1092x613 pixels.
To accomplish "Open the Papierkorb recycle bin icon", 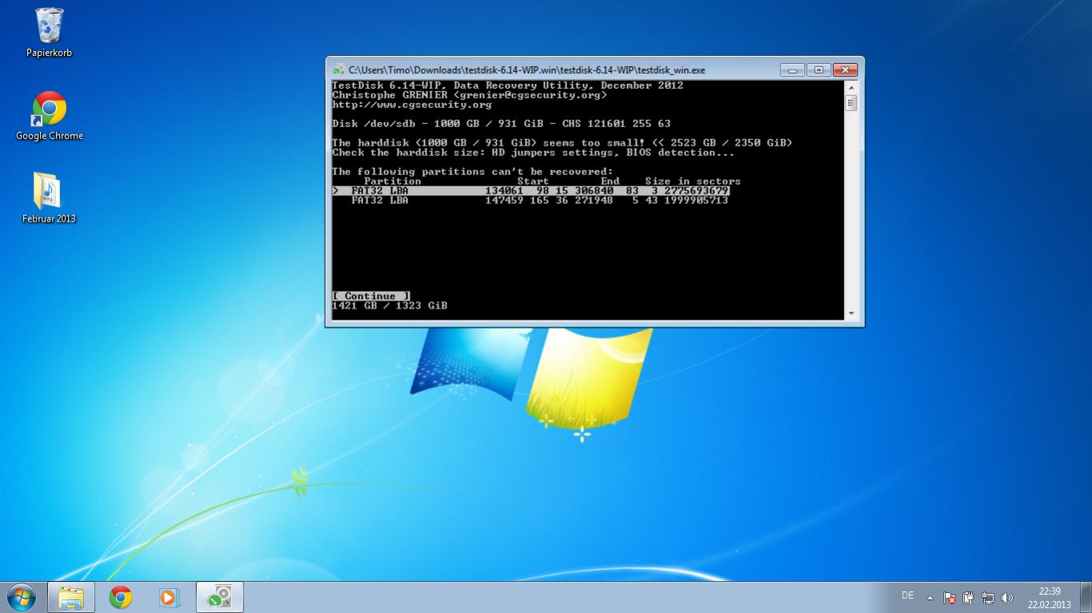I will pyautogui.click(x=49, y=33).
